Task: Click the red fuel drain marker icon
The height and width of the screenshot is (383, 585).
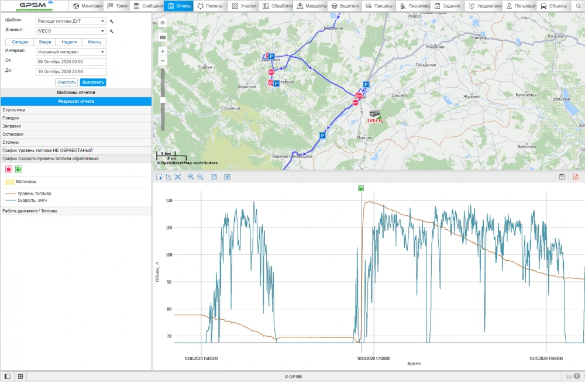Action: (9, 169)
